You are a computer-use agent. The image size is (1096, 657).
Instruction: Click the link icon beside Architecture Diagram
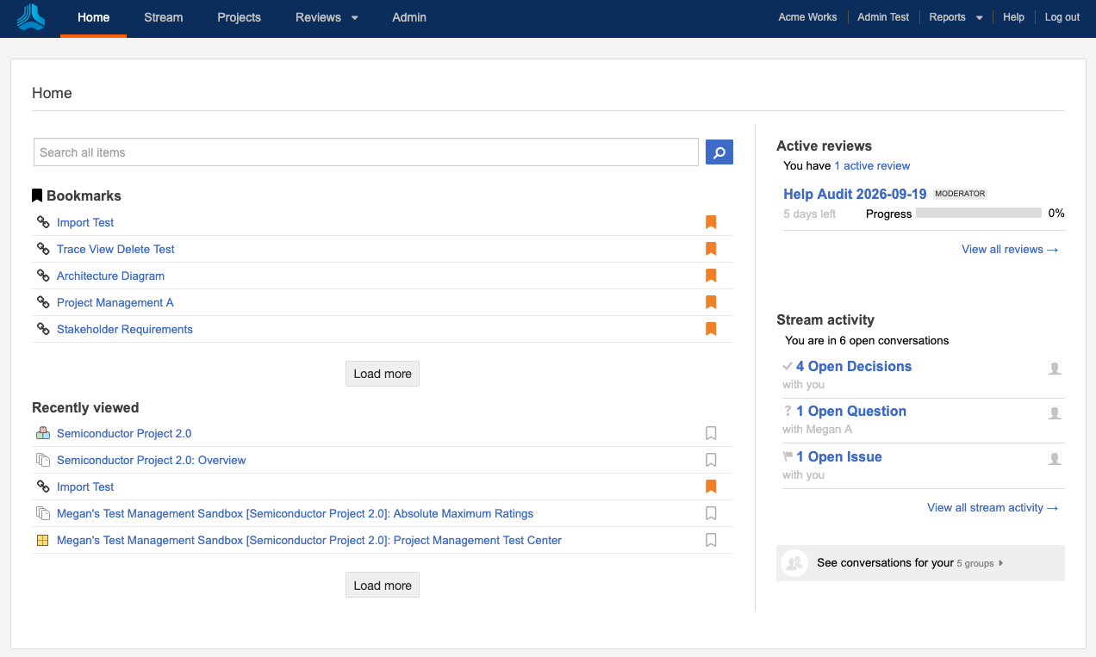43,276
